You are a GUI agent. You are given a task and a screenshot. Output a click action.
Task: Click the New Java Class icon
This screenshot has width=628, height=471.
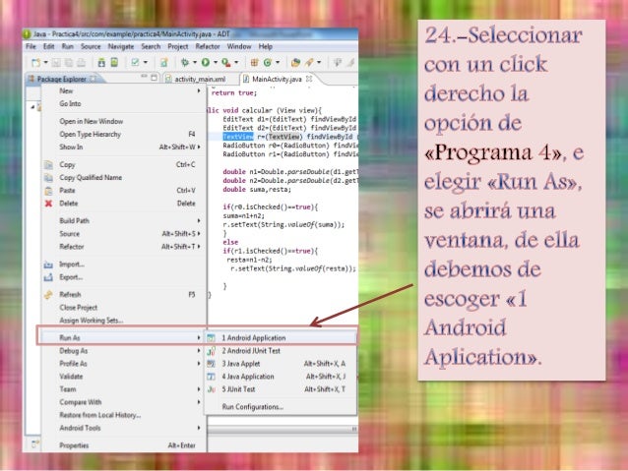coord(268,62)
